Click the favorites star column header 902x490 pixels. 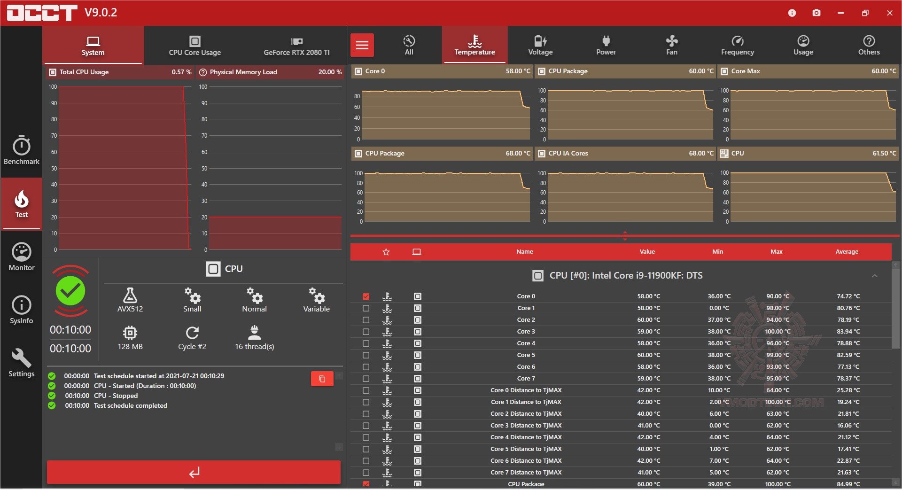coord(386,252)
